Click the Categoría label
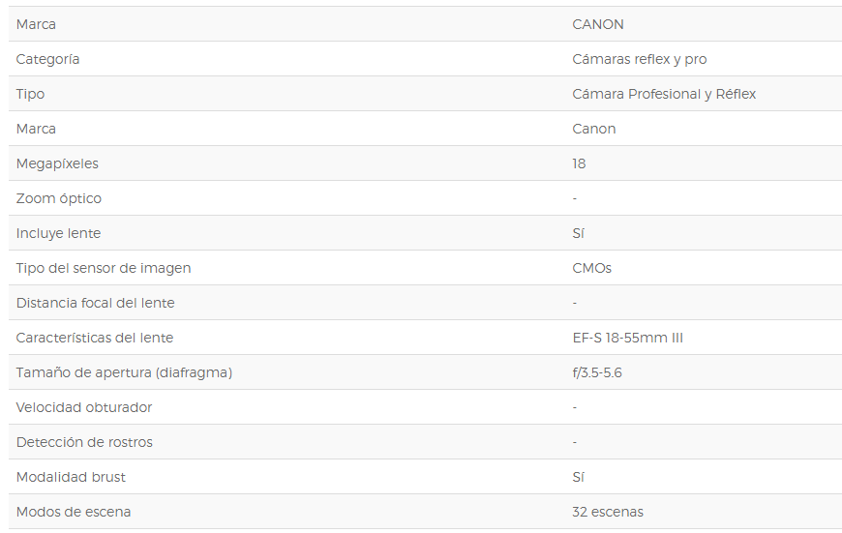 (47, 60)
